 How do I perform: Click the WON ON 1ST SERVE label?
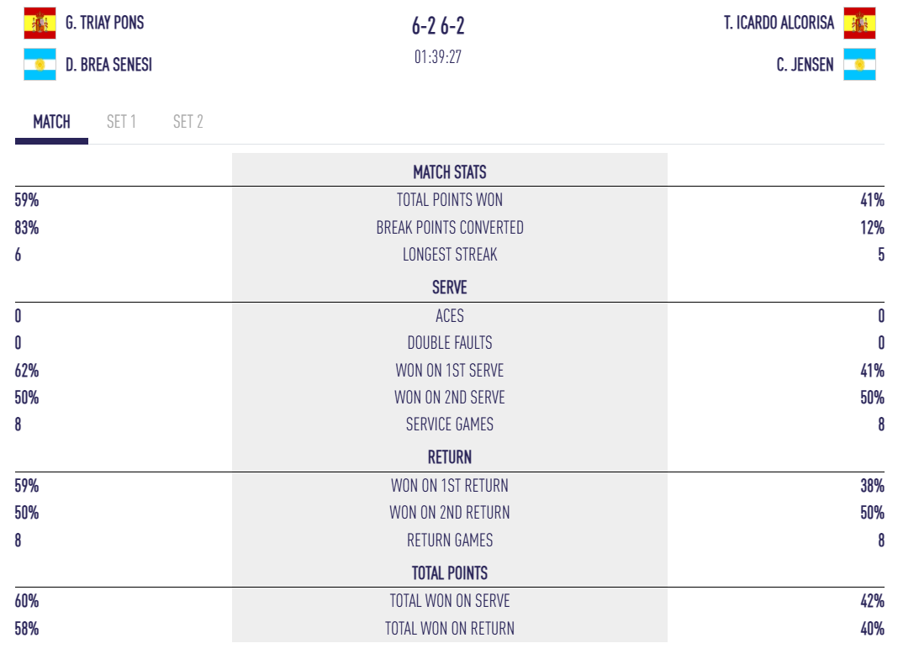tap(450, 371)
